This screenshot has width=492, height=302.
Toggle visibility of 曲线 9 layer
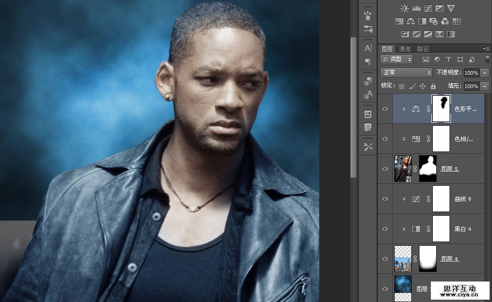click(385, 199)
